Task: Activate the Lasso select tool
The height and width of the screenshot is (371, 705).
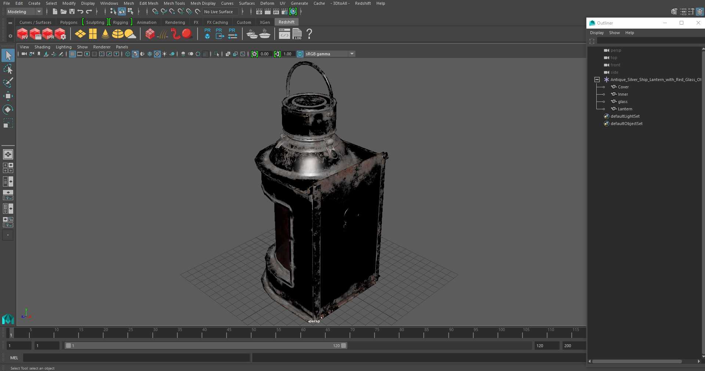Action: tap(8, 69)
